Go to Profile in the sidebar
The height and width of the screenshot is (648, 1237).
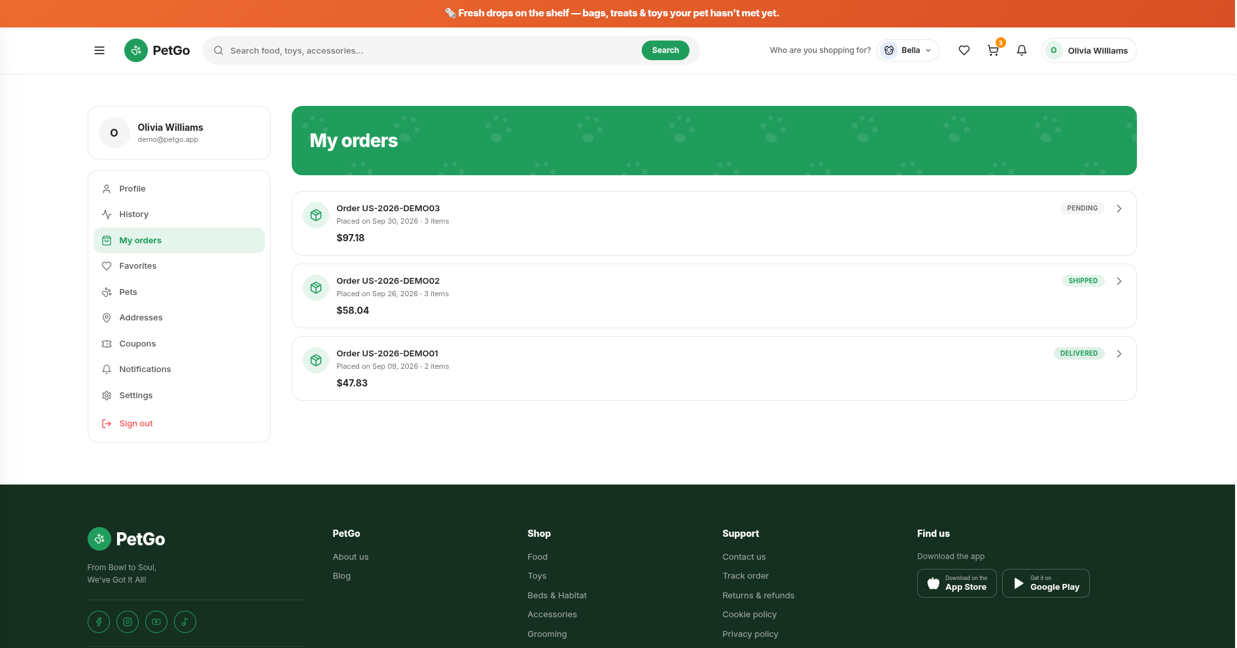point(179,189)
